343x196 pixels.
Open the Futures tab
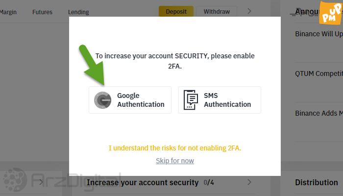42,12
